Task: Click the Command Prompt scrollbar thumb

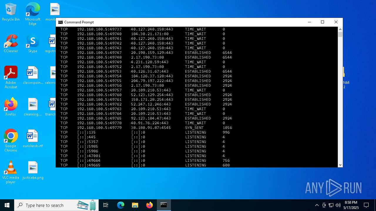Action: pyautogui.click(x=340, y=35)
